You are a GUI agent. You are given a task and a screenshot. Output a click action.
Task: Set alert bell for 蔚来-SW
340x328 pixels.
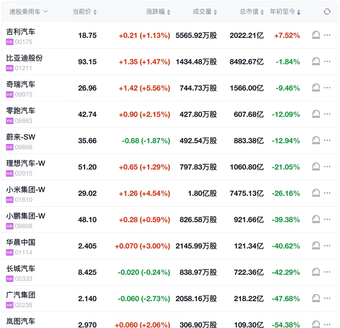click(x=316, y=140)
